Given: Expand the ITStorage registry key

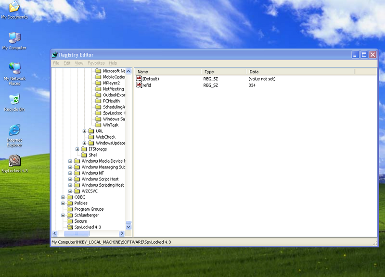Looking at the screenshot, I should [x=77, y=149].
